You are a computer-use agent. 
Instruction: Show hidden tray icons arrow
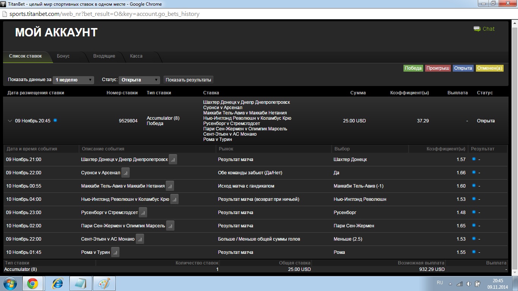[x=450, y=283]
